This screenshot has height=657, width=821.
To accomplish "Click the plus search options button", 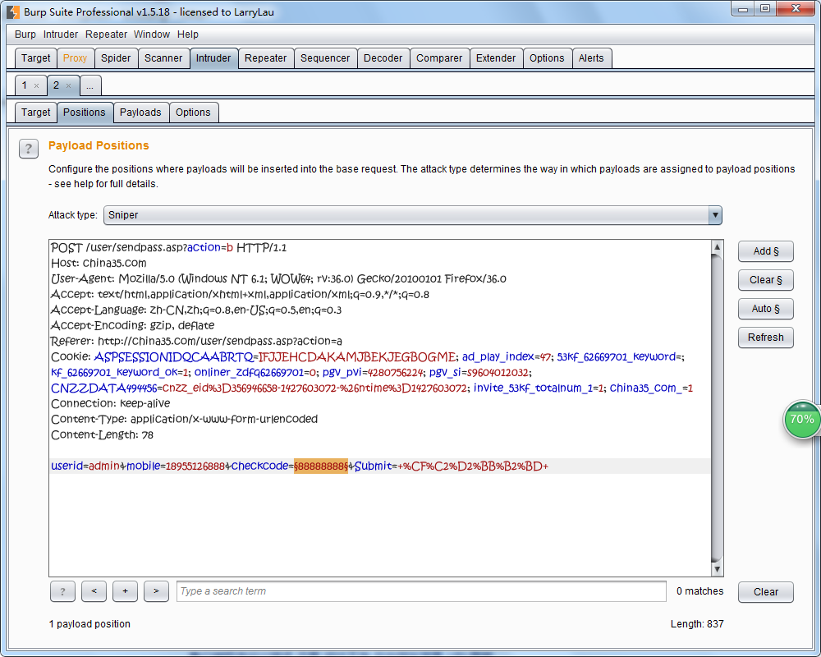I will click(x=125, y=591).
